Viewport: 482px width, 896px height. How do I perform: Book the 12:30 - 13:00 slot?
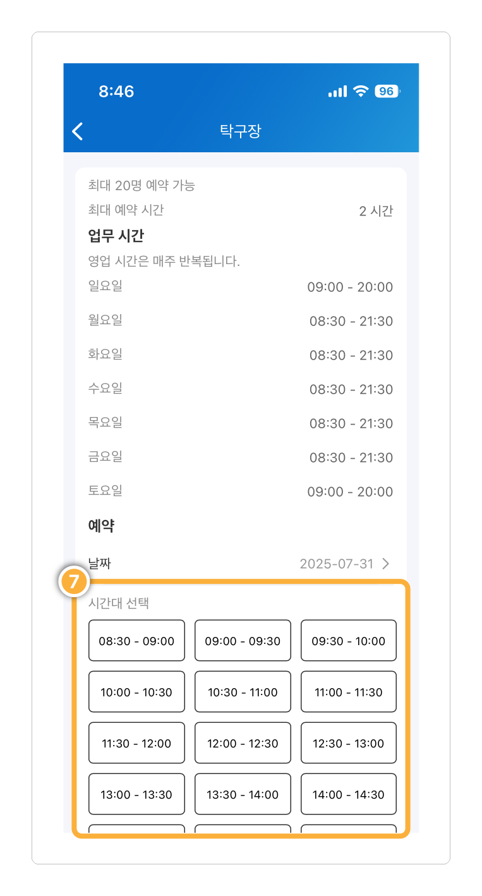[x=349, y=743]
